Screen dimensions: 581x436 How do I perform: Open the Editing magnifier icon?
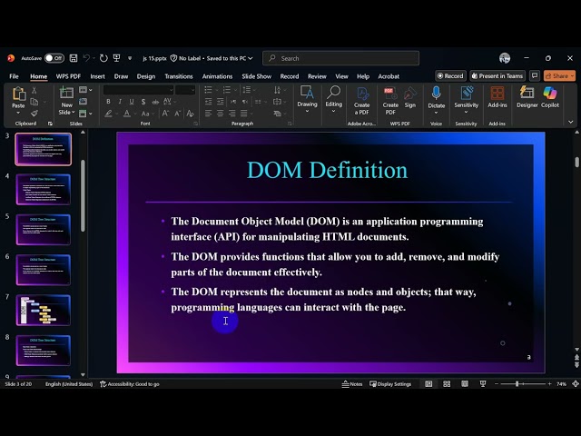pyautogui.click(x=333, y=92)
